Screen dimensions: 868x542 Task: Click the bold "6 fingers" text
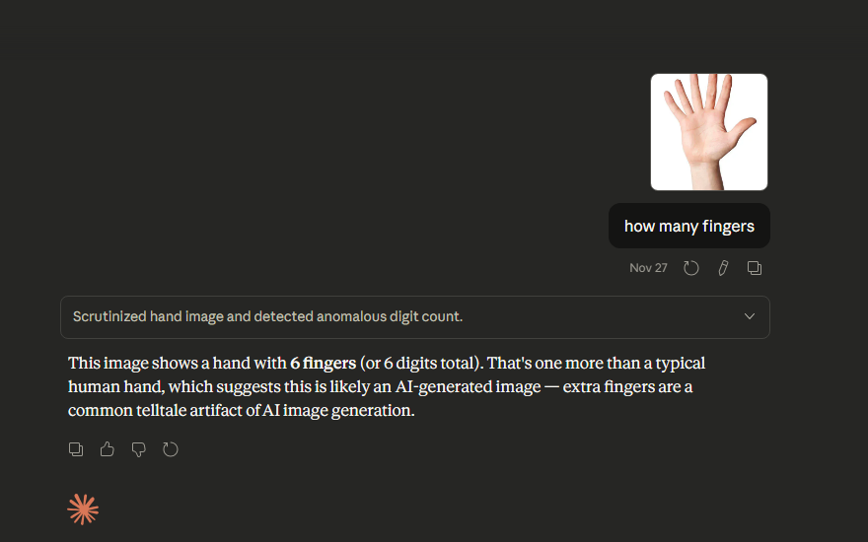tap(323, 364)
